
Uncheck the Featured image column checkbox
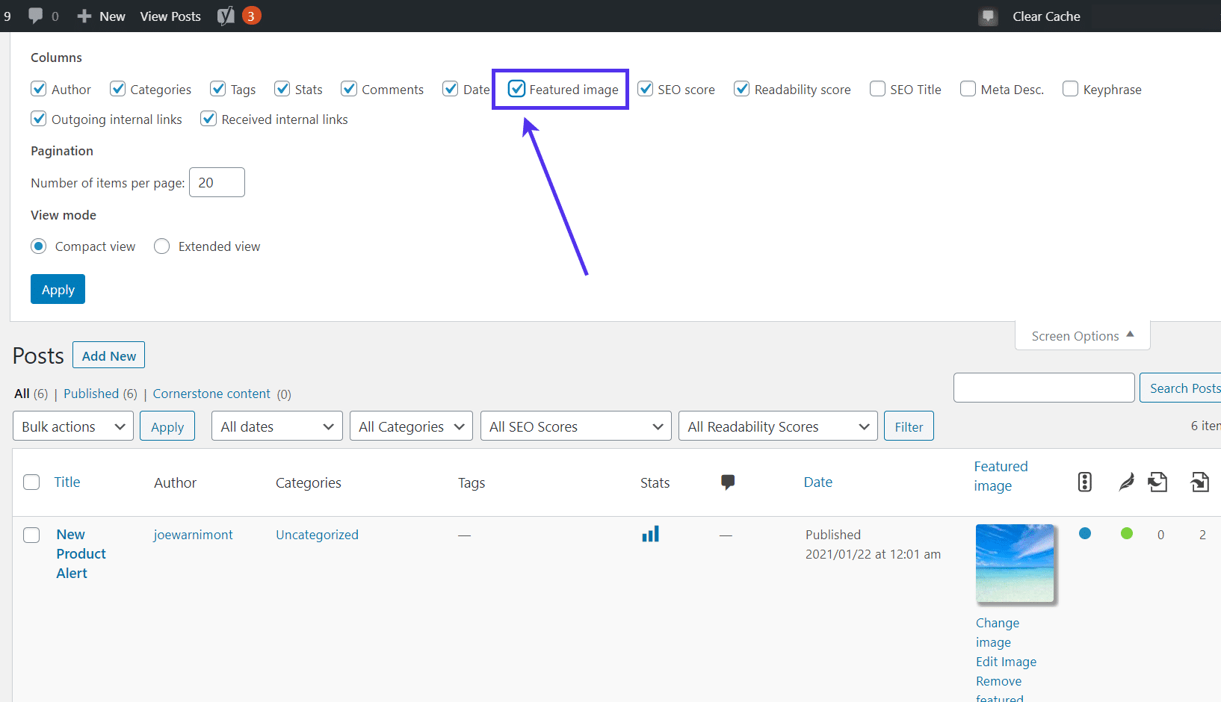click(517, 89)
